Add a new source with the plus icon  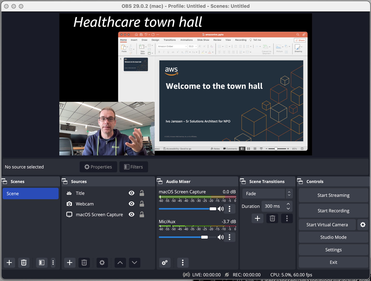(x=70, y=263)
